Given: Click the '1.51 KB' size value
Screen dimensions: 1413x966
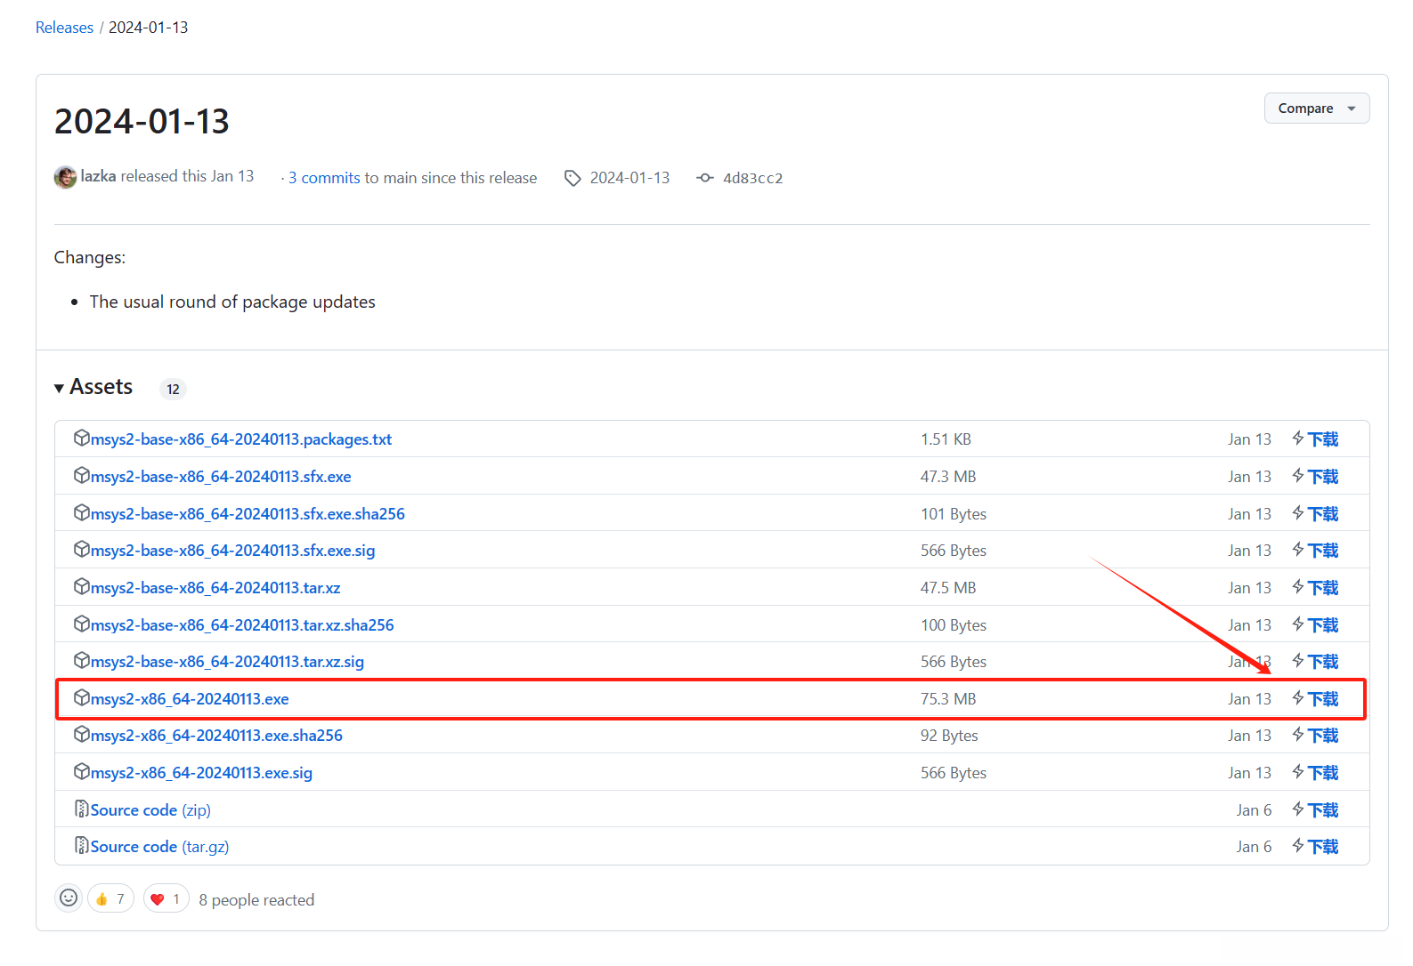Looking at the screenshot, I should (946, 439).
